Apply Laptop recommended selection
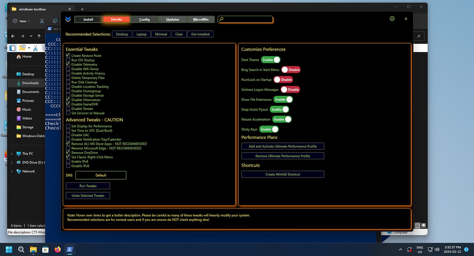 pyautogui.click(x=141, y=34)
